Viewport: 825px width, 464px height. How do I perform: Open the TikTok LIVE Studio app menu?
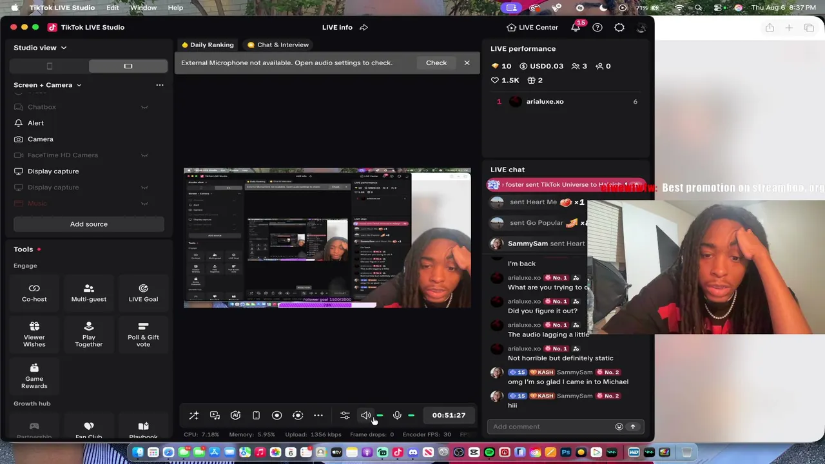click(62, 8)
